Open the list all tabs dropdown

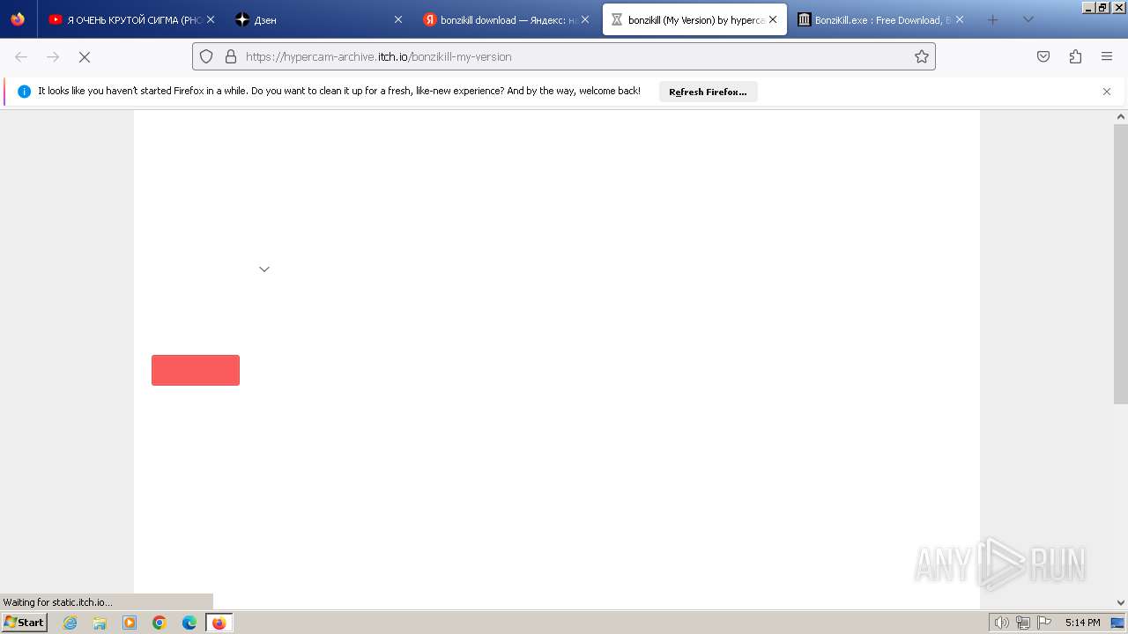coord(1028,19)
